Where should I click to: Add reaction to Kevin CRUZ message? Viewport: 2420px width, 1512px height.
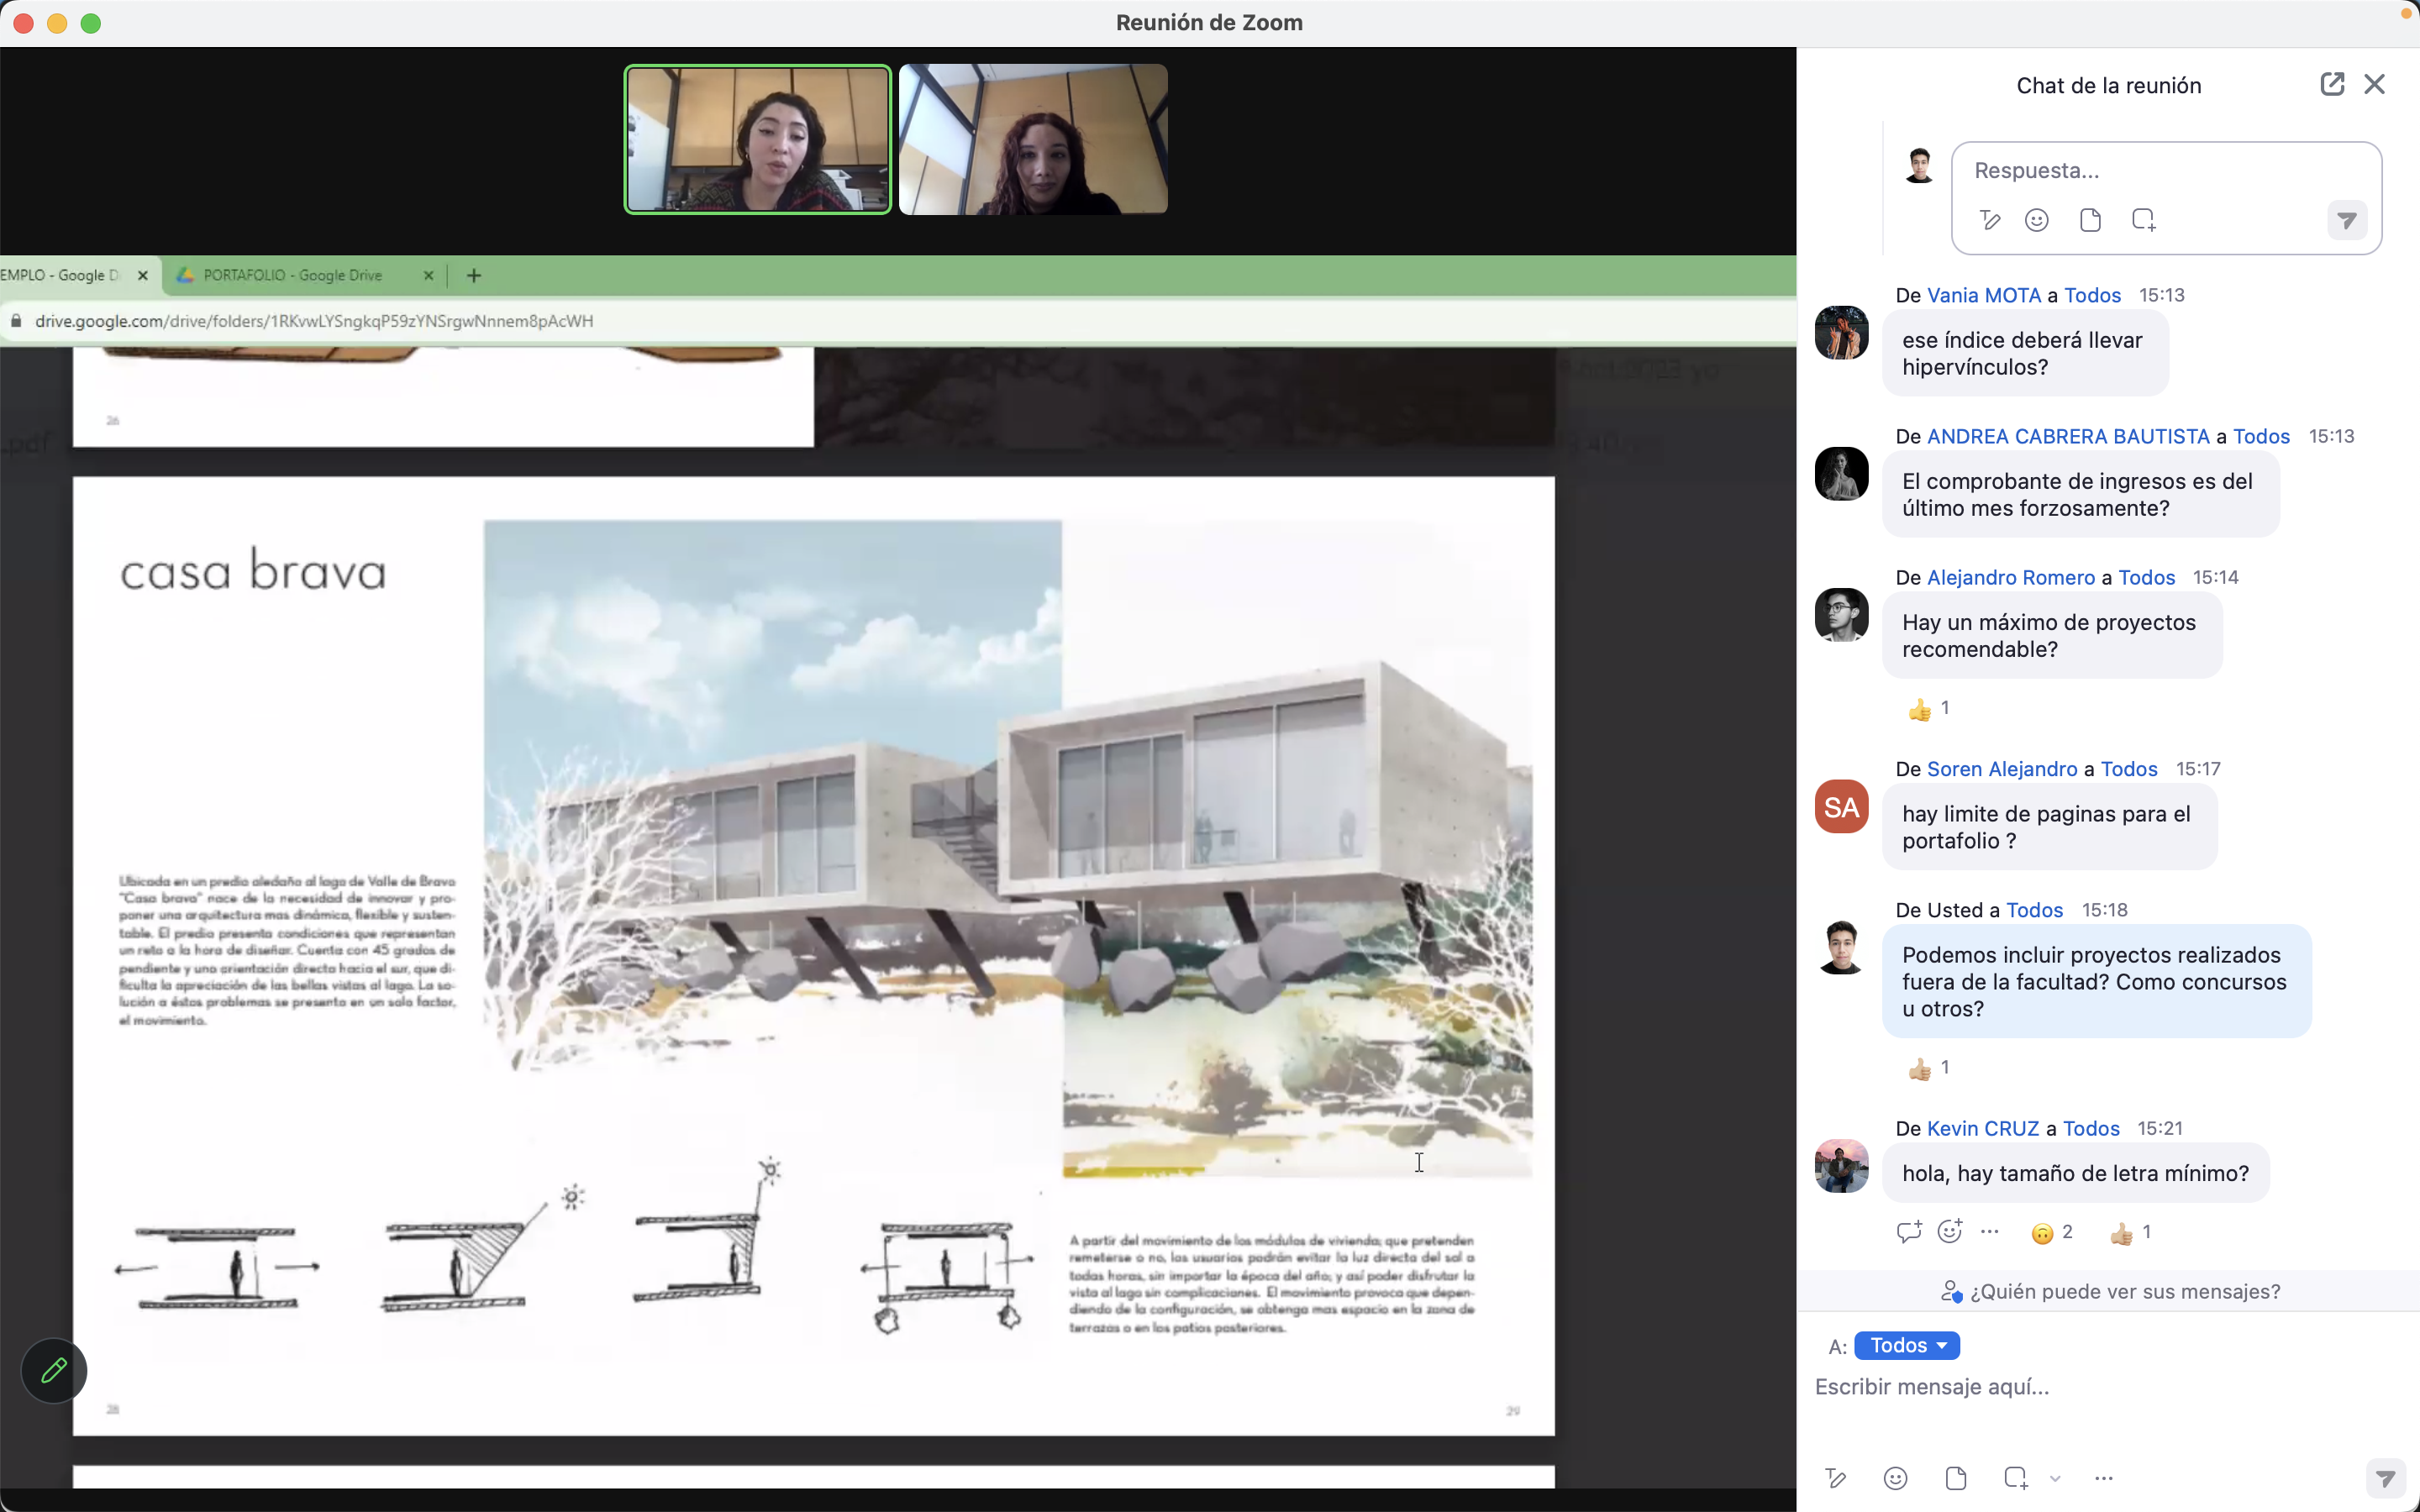coord(1949,1232)
